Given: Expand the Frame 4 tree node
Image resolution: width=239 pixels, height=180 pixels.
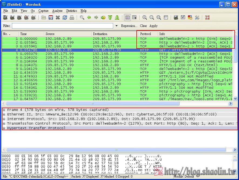Looking at the screenshot, I should [4, 110].
